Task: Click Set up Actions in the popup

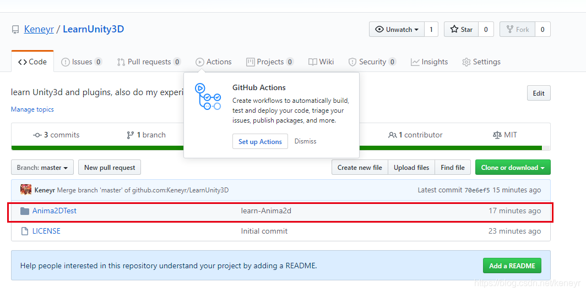Action: click(260, 141)
